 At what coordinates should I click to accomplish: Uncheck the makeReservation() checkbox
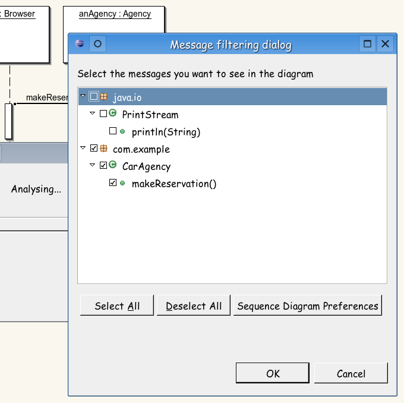tap(113, 182)
